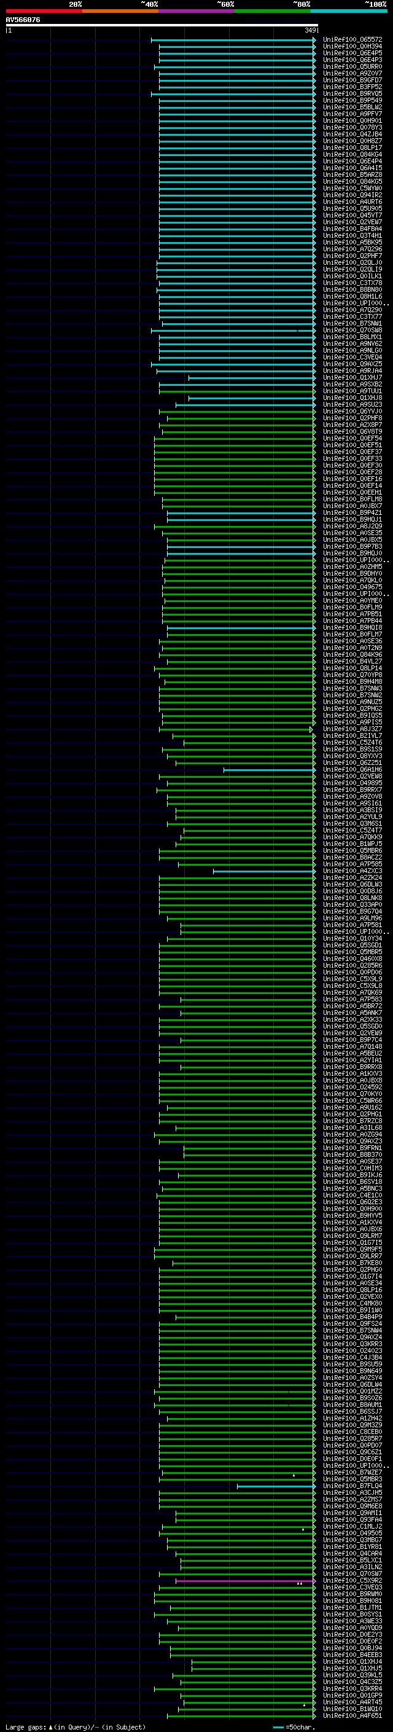Screen dimensions: 393x1732
Task: Select label UniRef100_C1MLJ2
Action: click(352, 1527)
